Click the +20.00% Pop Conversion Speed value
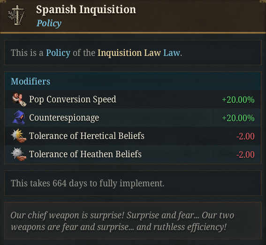The height and width of the screenshot is (245, 266). pyautogui.click(x=238, y=100)
